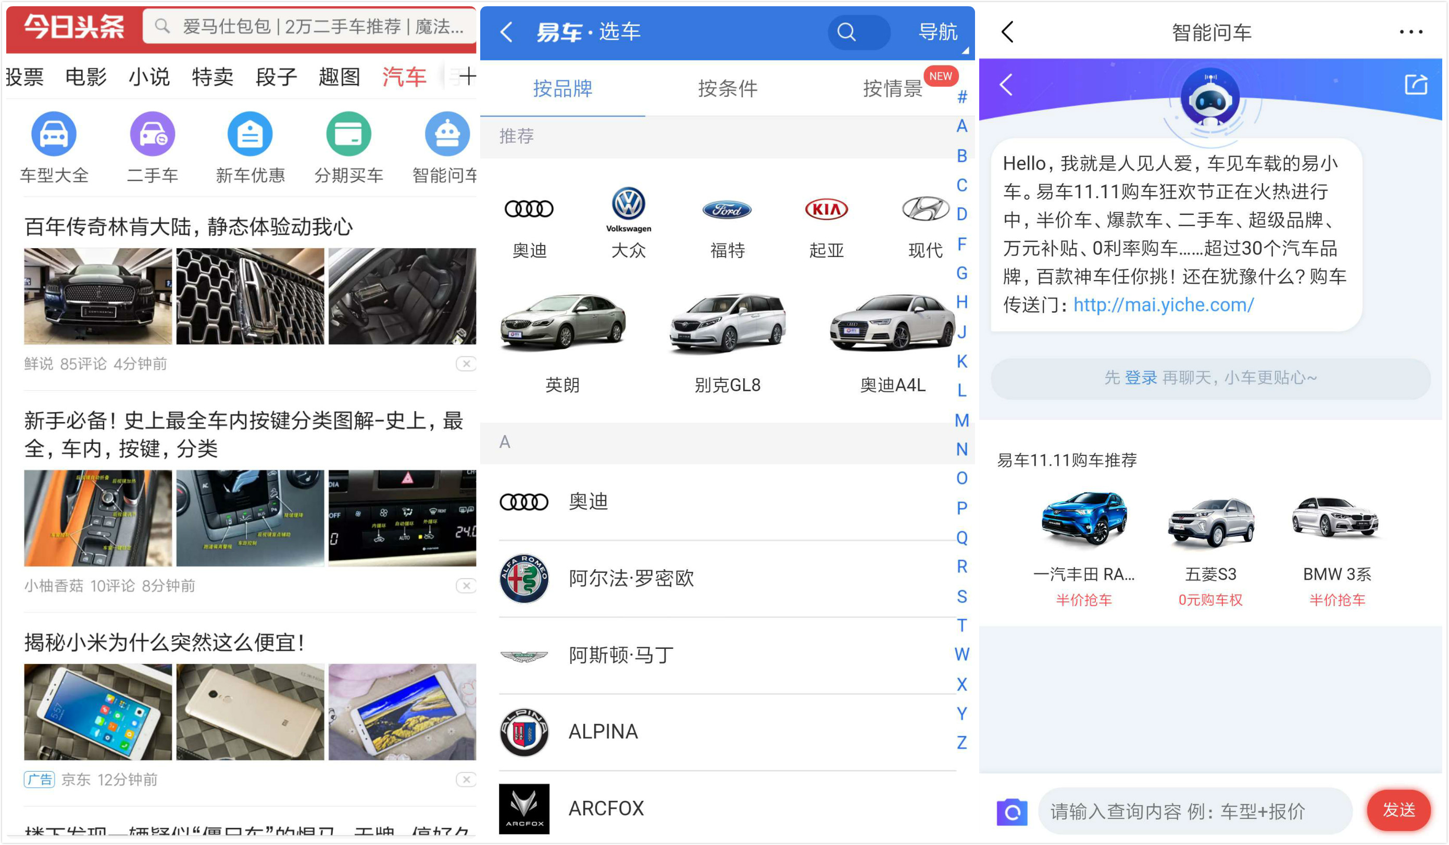This screenshot has height=845, width=1449.
Task: Open the mai.yiche.com link
Action: 1163,305
